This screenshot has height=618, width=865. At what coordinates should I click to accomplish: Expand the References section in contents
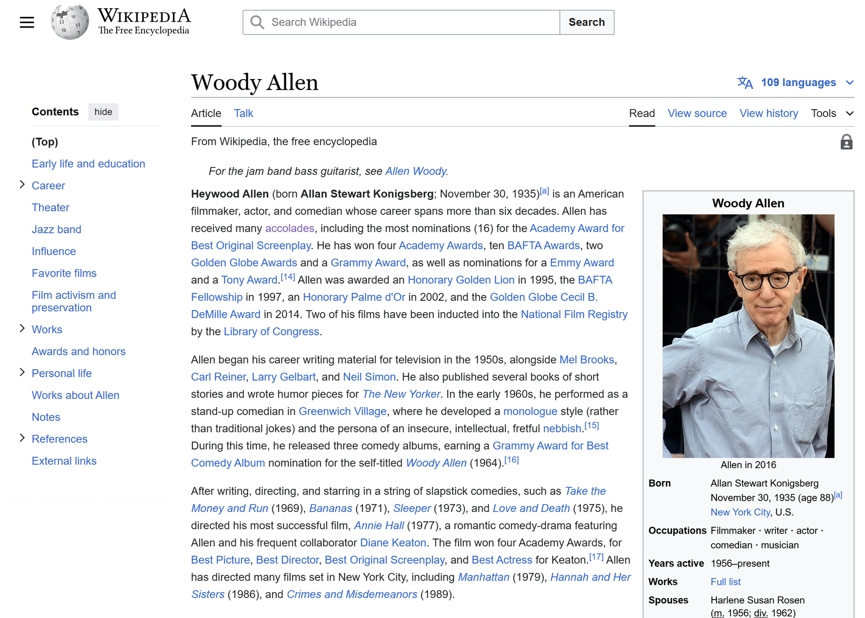click(22, 438)
